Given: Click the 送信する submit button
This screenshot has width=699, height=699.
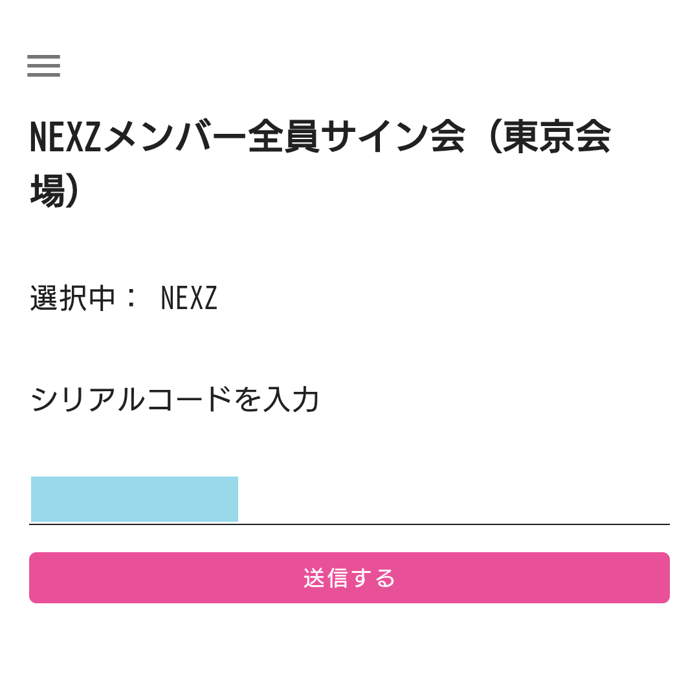Looking at the screenshot, I should click(x=349, y=577).
